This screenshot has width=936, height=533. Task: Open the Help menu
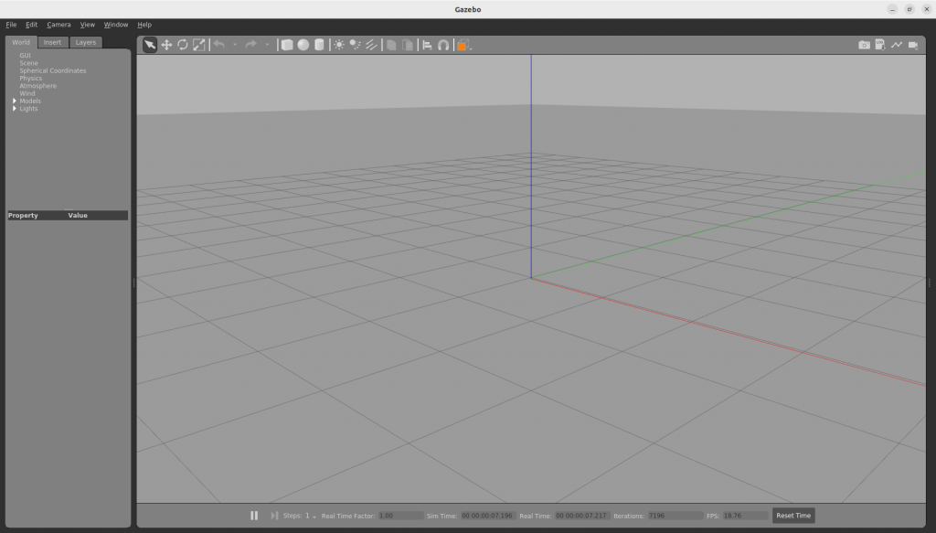pos(144,25)
